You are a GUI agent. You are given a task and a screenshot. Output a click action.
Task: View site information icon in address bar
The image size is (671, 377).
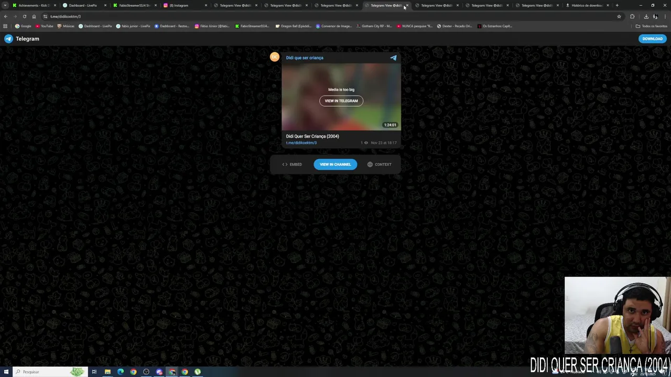point(45,16)
